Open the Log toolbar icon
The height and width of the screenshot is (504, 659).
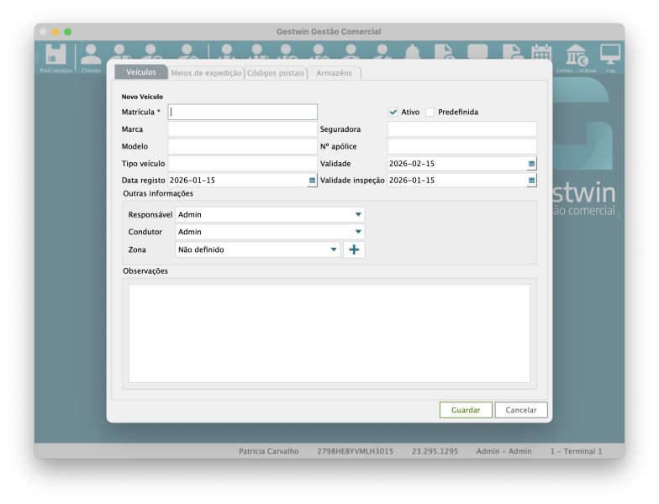pos(610,57)
